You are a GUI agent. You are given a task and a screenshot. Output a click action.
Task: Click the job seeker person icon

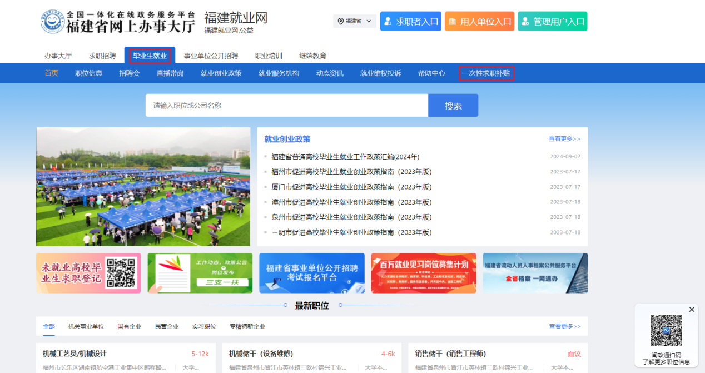coord(389,22)
